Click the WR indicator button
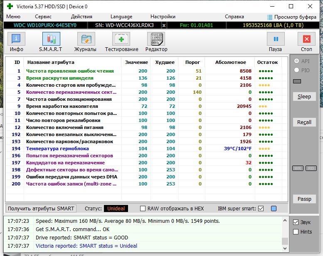This screenshot has width=323, height=256. pos(298,168)
